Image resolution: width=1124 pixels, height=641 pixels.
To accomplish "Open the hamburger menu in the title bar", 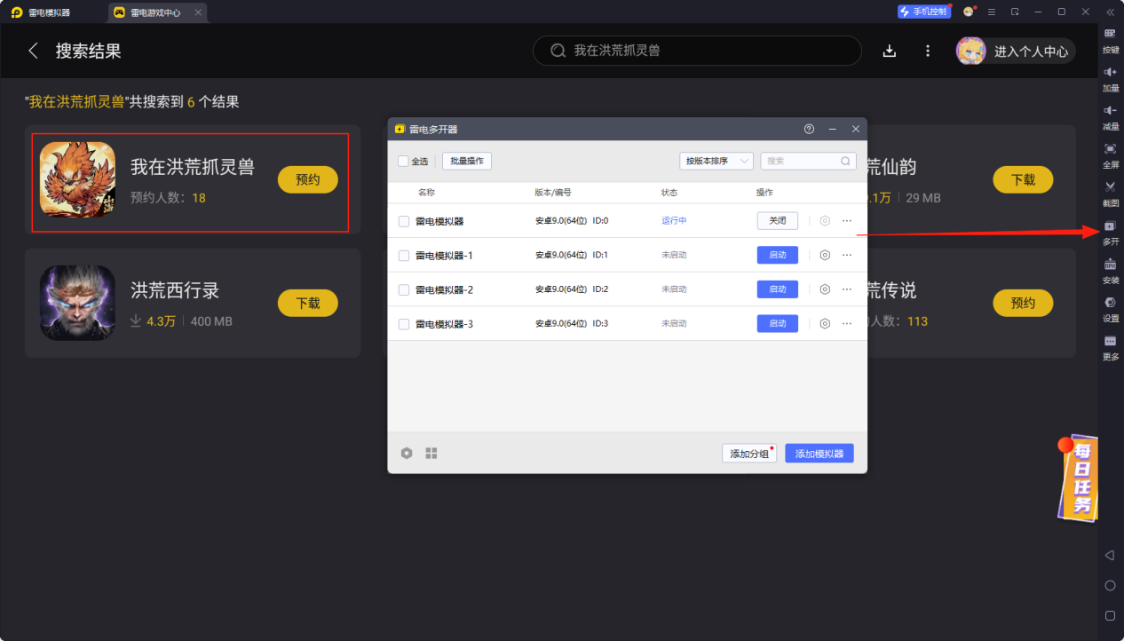I will pyautogui.click(x=991, y=12).
